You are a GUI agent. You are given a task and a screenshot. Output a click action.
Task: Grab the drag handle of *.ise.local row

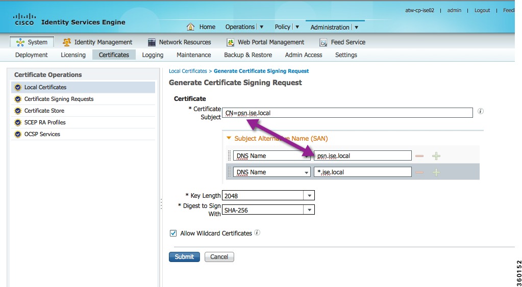(x=229, y=172)
